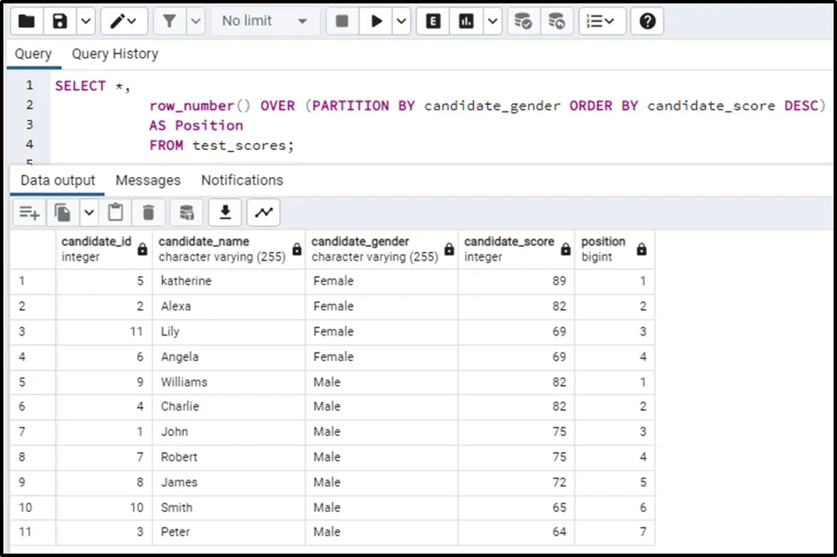Viewport: 837px width, 557px height.
Task: Switch to the Notifications tab
Action: pos(242,180)
